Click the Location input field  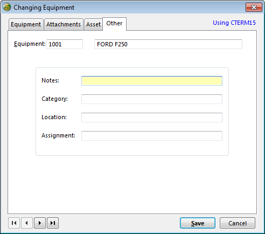point(152,118)
